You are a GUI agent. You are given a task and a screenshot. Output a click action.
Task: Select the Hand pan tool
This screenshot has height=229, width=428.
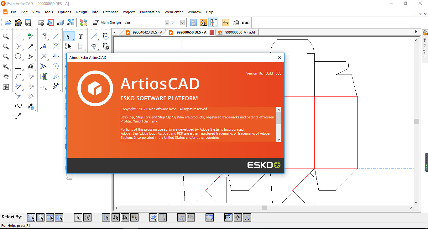(6, 76)
